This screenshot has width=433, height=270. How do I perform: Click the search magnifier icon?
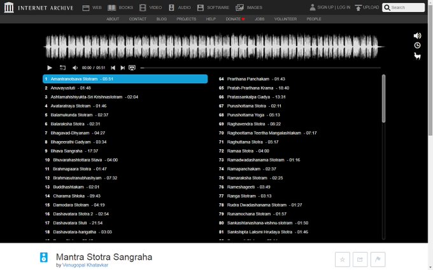(x=387, y=8)
